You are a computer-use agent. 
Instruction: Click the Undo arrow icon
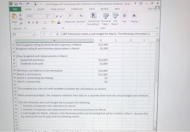coord(21,4)
